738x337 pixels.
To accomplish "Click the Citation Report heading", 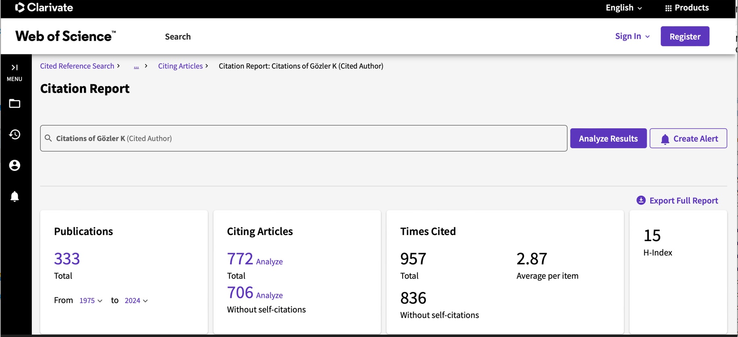I will pos(85,88).
